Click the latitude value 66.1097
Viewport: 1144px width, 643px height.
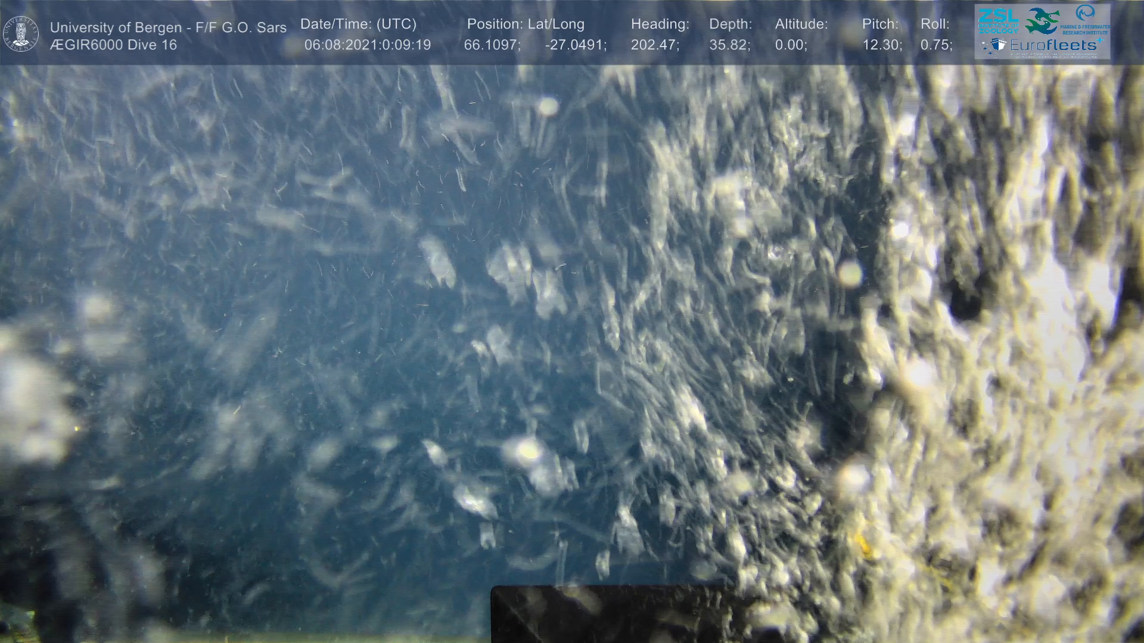coord(492,45)
